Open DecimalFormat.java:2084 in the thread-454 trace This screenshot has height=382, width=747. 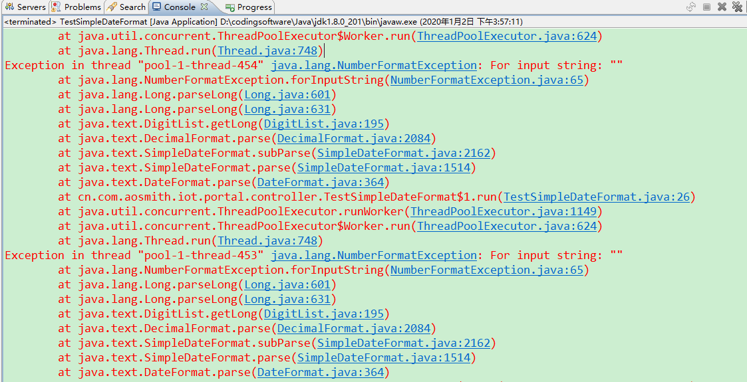point(354,138)
